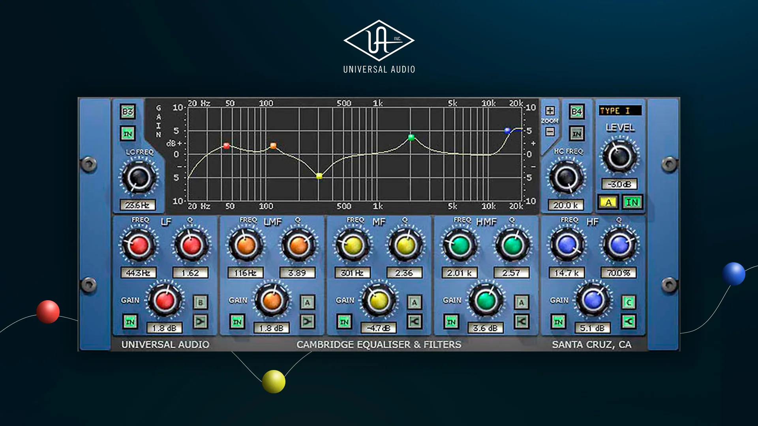Screen dimensions: 758x426
Task: Click the B4 high-cut filter type button
Action: (576, 112)
